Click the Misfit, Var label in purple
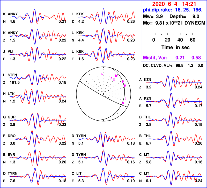Viewport: 207px width, 188px height. 155,58
